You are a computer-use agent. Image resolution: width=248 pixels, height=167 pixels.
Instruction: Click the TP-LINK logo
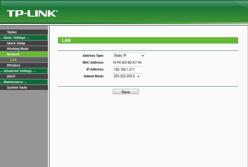[32, 13]
